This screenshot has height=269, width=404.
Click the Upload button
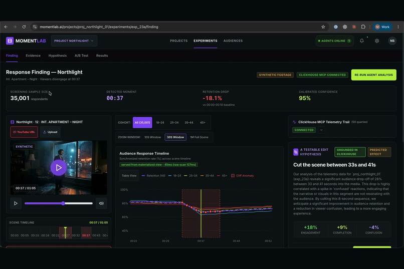pos(50,132)
